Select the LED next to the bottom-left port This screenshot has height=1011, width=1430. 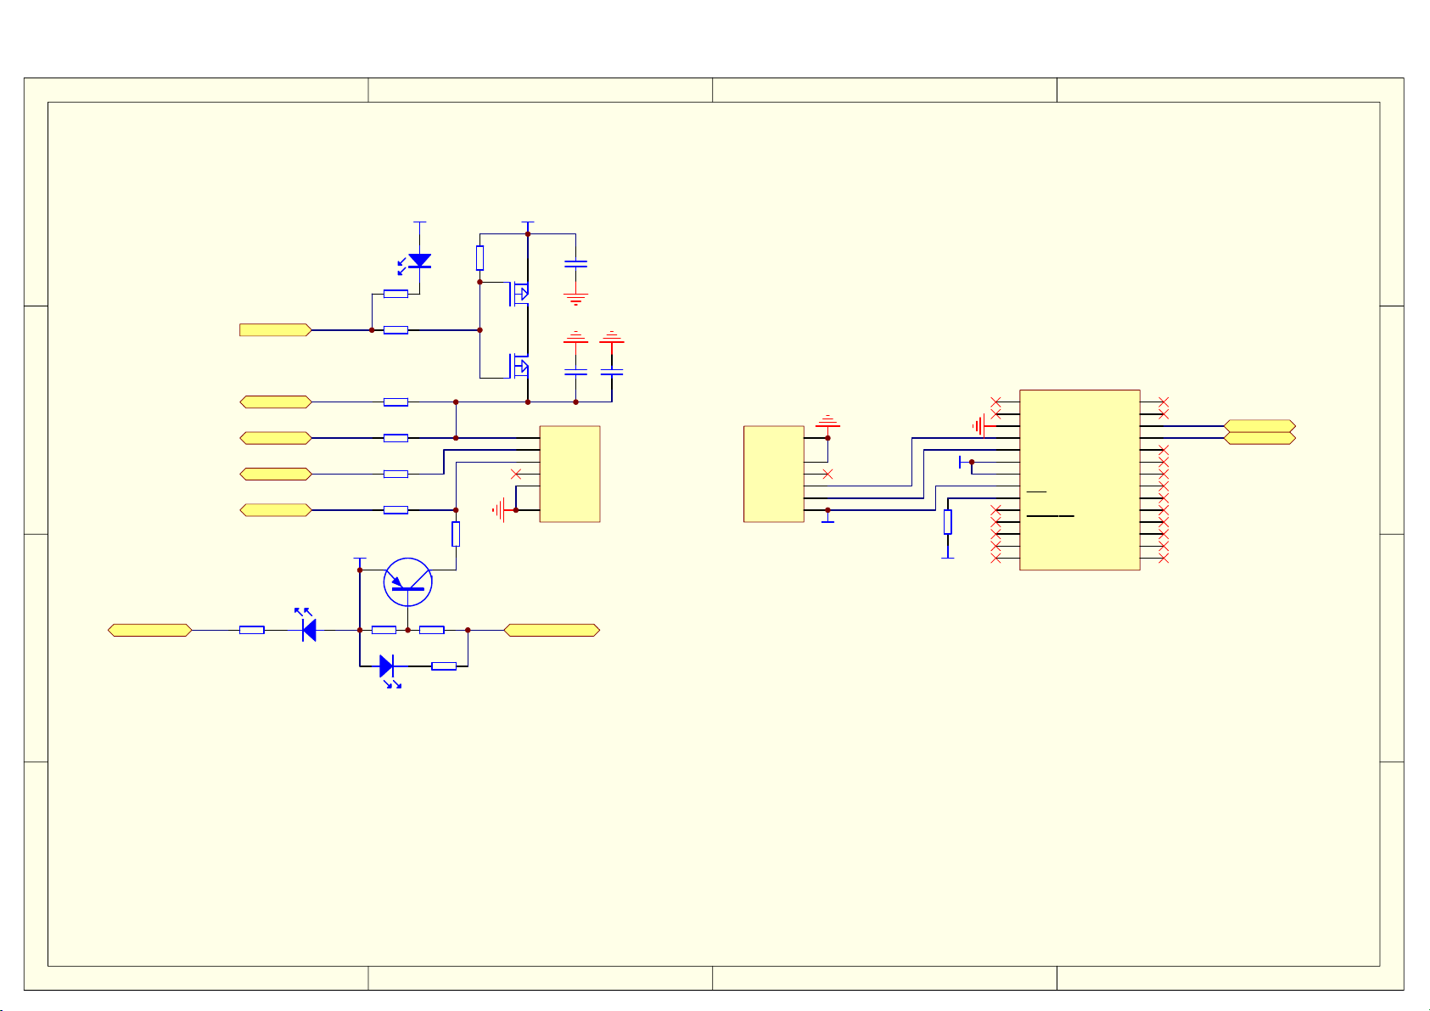click(306, 625)
